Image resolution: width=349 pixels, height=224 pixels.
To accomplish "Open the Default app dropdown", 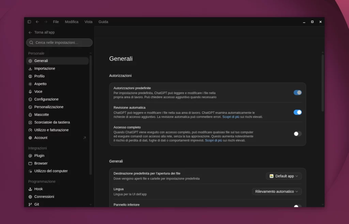I will pyautogui.click(x=284, y=176).
